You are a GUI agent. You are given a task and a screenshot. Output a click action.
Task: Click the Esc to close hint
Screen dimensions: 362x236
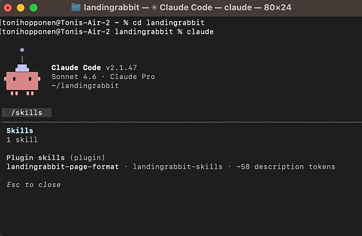pyautogui.click(x=34, y=184)
